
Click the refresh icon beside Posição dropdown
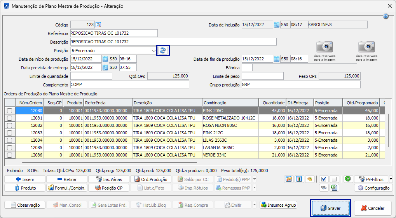[163, 51]
